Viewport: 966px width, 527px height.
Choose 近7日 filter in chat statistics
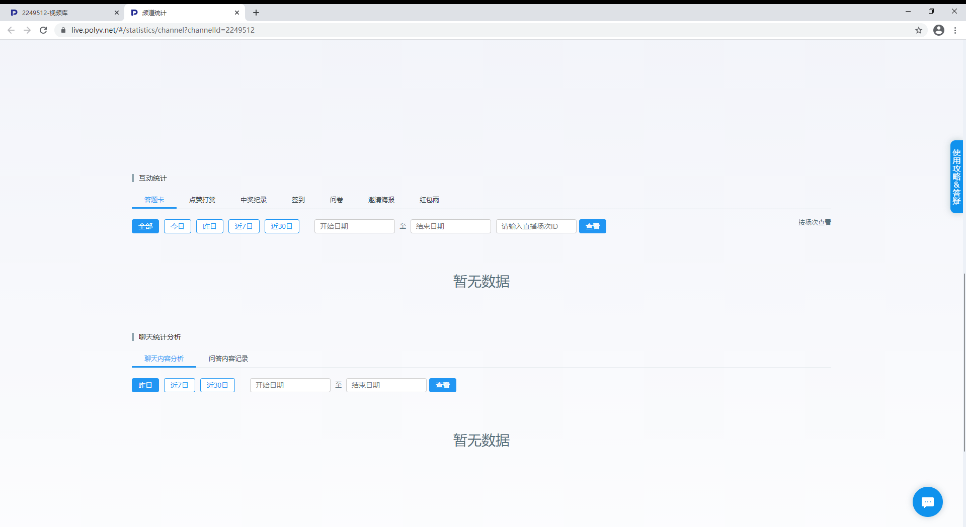pyautogui.click(x=179, y=385)
